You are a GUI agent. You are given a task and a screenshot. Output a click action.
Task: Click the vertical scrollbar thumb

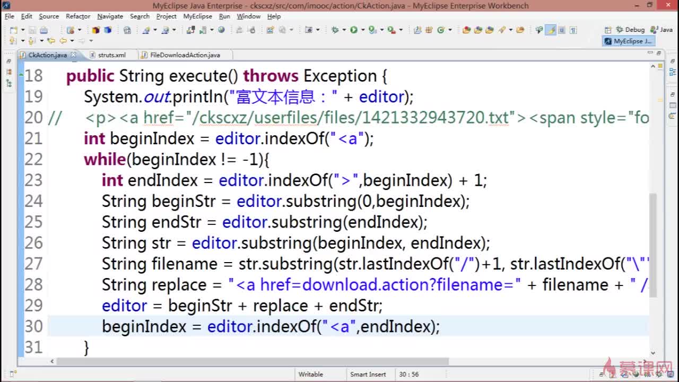(x=653, y=245)
